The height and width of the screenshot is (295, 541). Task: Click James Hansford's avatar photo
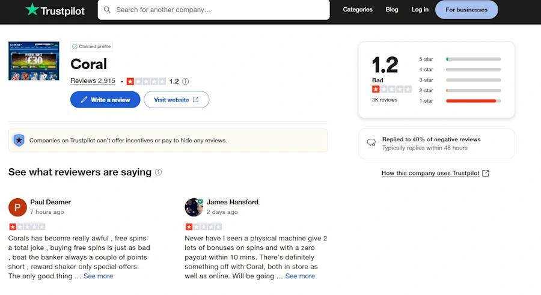click(194, 207)
